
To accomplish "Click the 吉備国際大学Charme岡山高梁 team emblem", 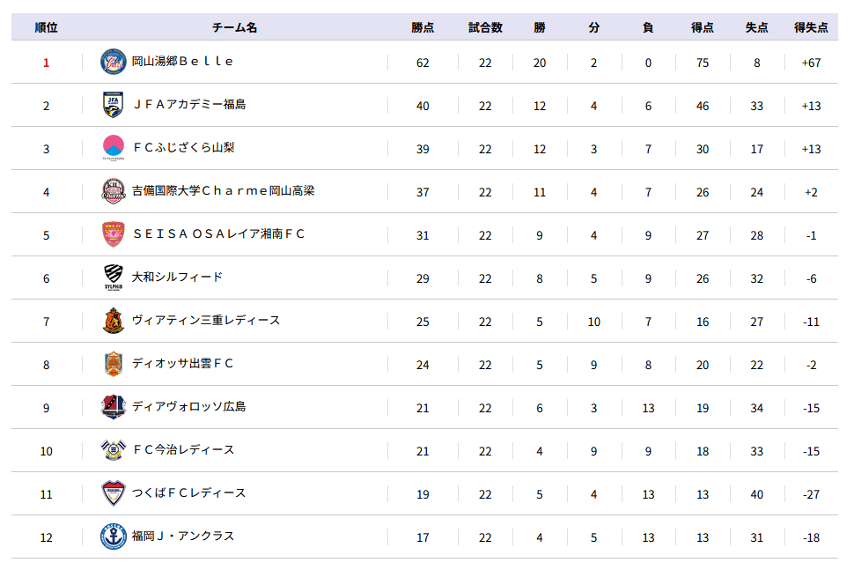I will coord(114,191).
